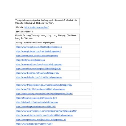126x126 pixels.
Task: Open the Reddit user cakhiatvtellpopeyesu link
Action: (39, 64)
